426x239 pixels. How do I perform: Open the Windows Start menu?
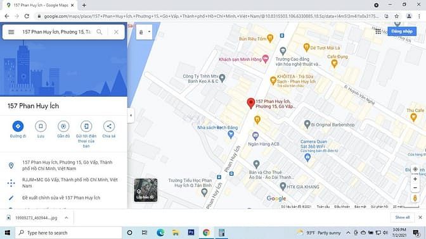8,233
